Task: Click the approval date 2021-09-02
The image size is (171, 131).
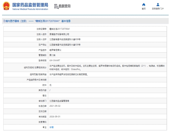Action: 55,106
